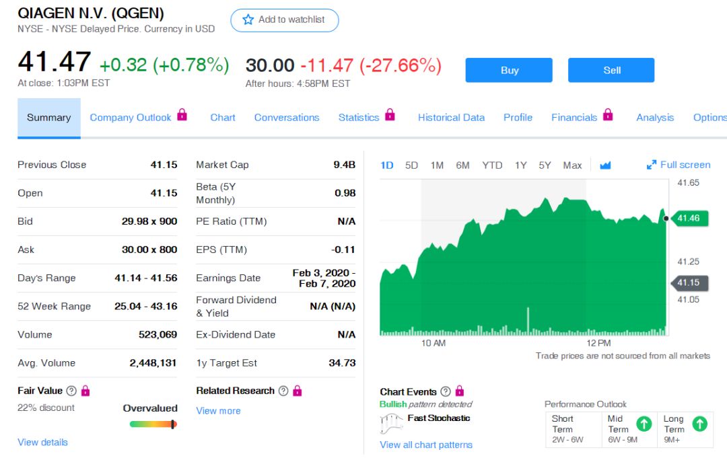727x460 pixels.
Task: Click the Volume value 523,069
Action: click(158, 334)
